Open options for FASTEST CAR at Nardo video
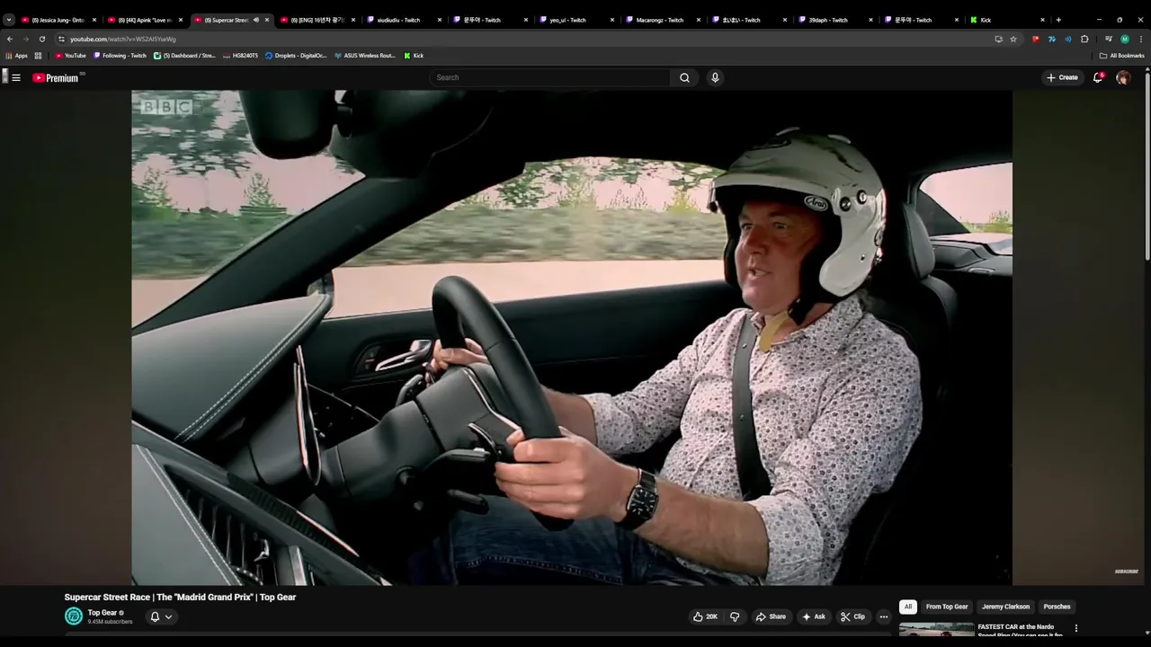 tap(1076, 628)
